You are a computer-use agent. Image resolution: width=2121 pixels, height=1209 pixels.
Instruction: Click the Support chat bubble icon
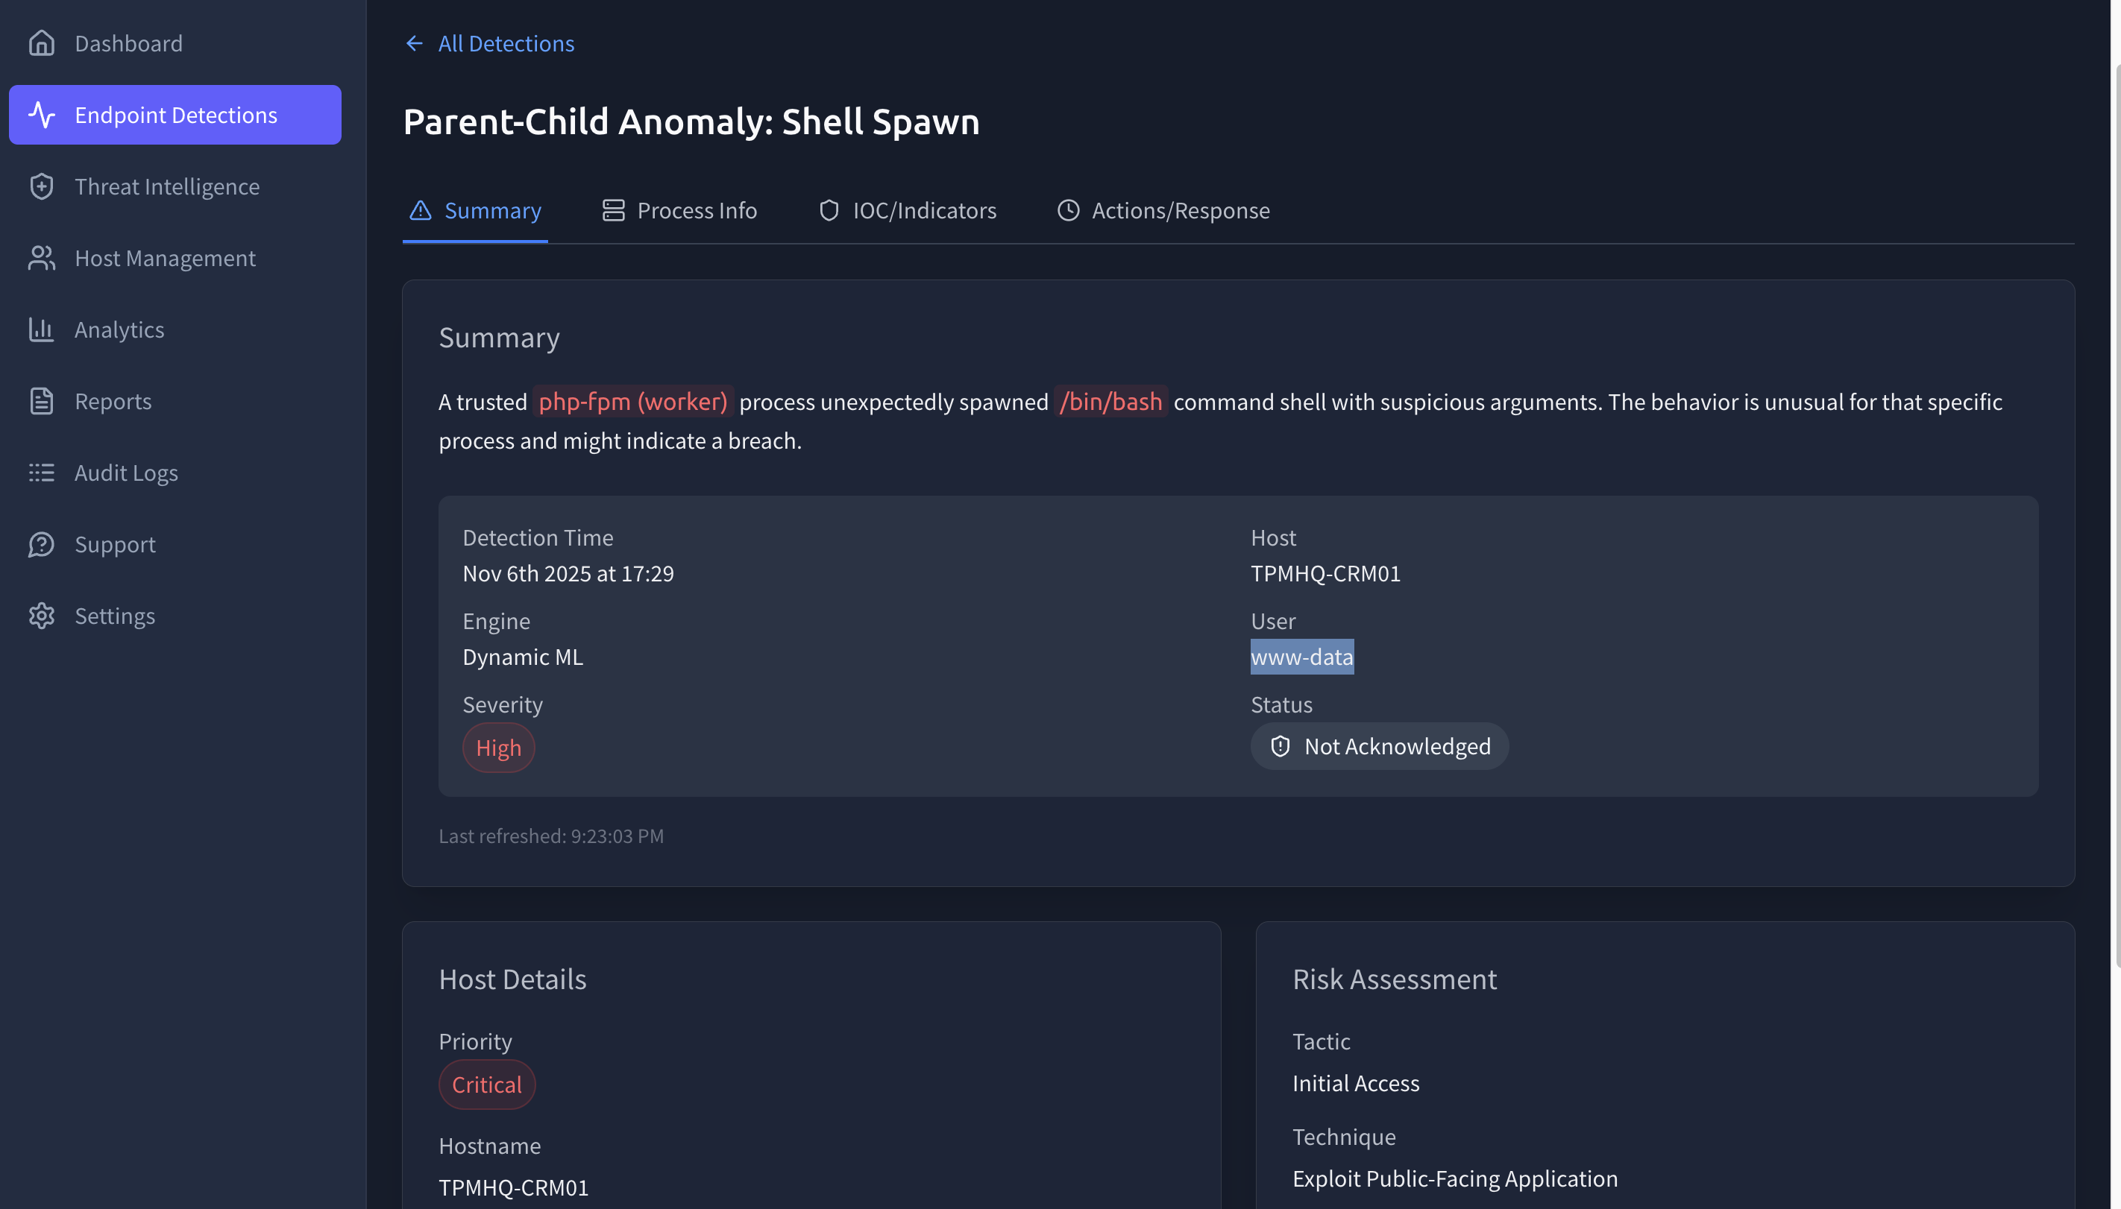coord(41,545)
